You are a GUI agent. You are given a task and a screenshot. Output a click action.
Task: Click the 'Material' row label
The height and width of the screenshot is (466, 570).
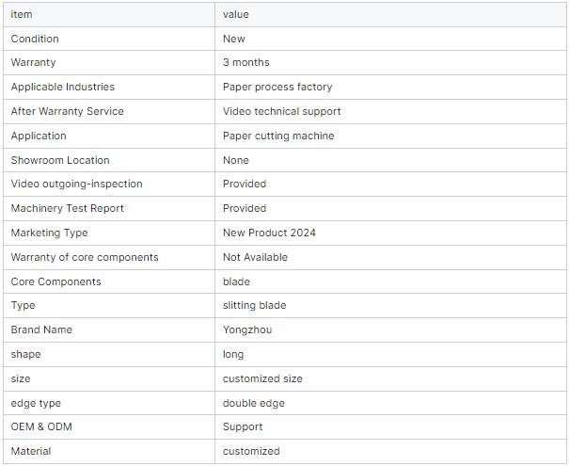(31, 452)
